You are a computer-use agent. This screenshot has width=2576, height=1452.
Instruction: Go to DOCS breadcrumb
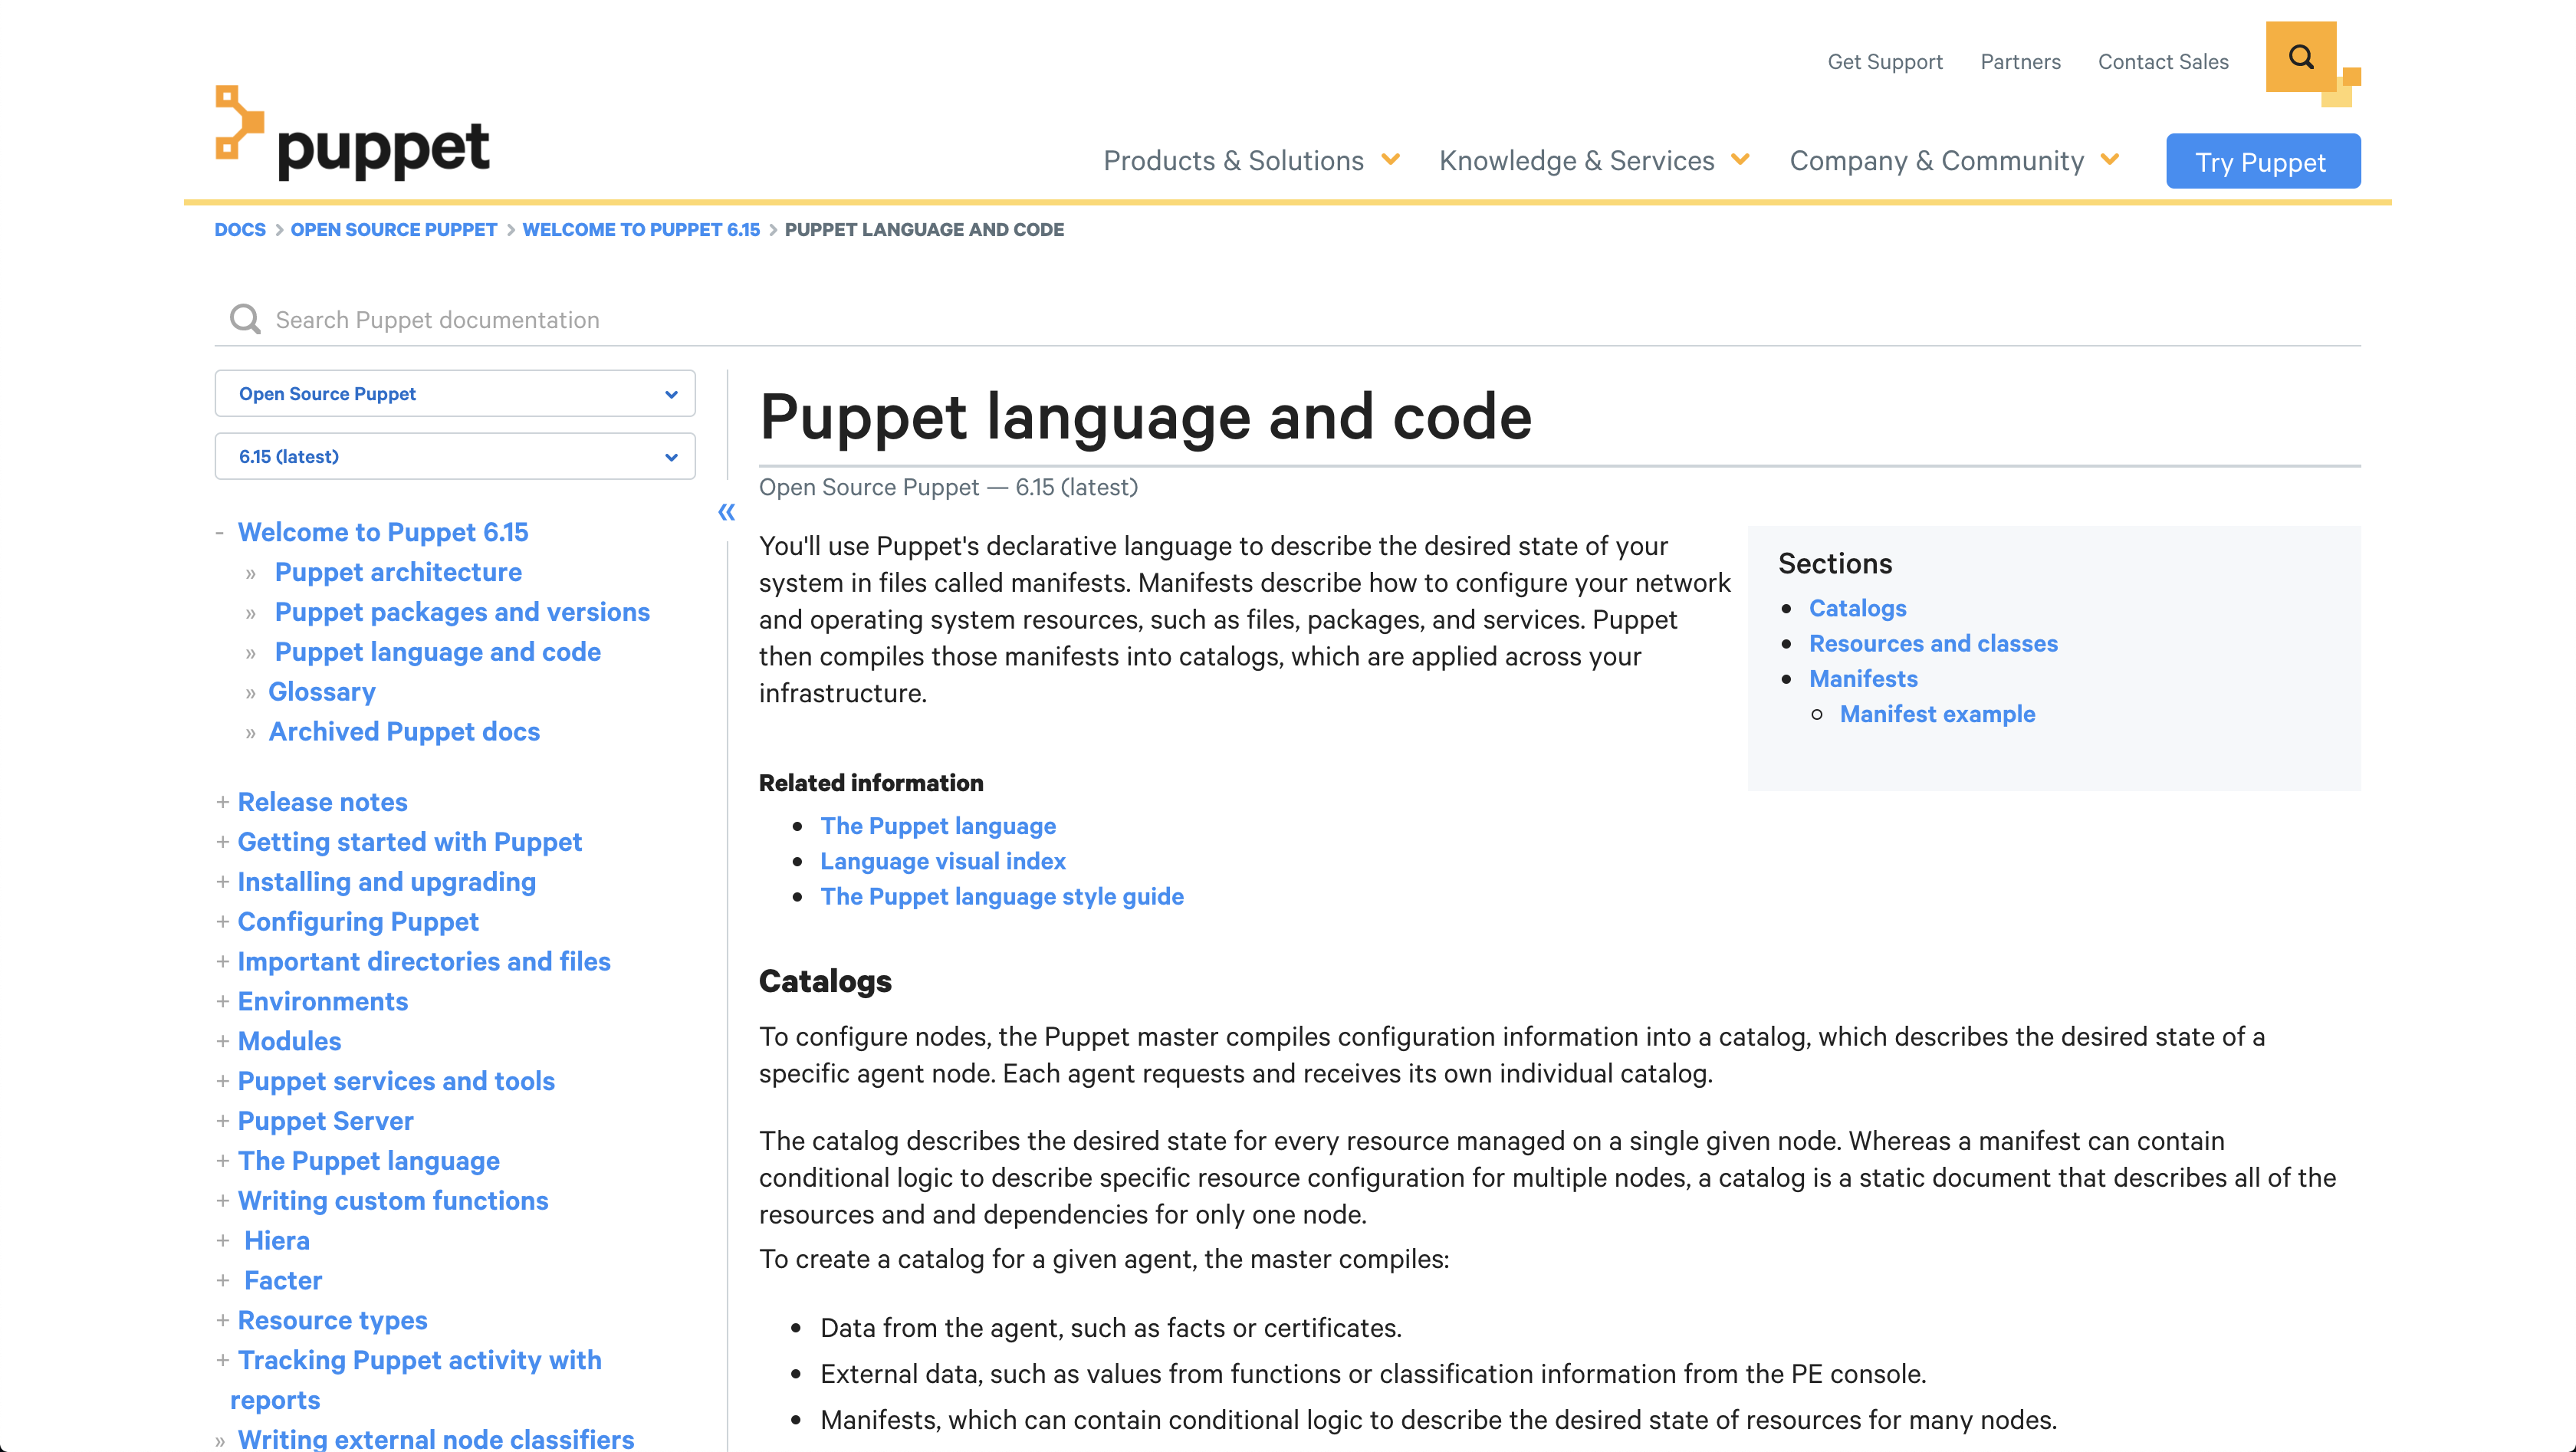(240, 229)
